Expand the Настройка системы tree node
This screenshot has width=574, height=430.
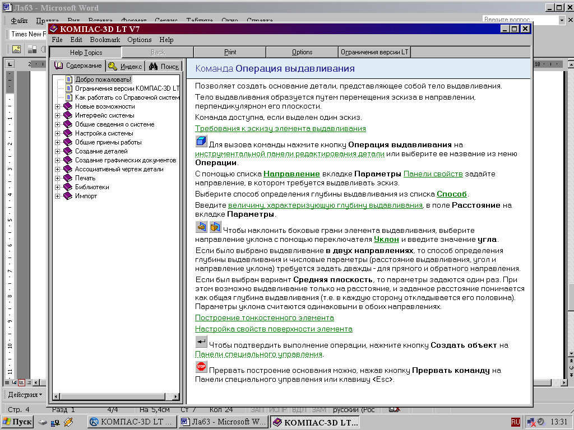(58, 133)
